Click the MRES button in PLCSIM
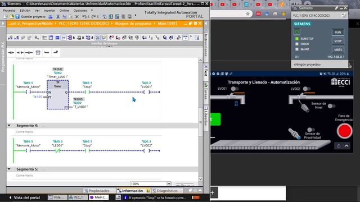The width and height of the screenshot is (360, 202). 337,50
